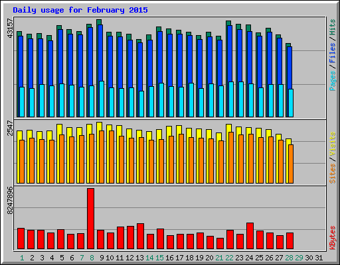Click the '2547' visits axis value
Screen dimensions: 340x265
(x=10, y=128)
